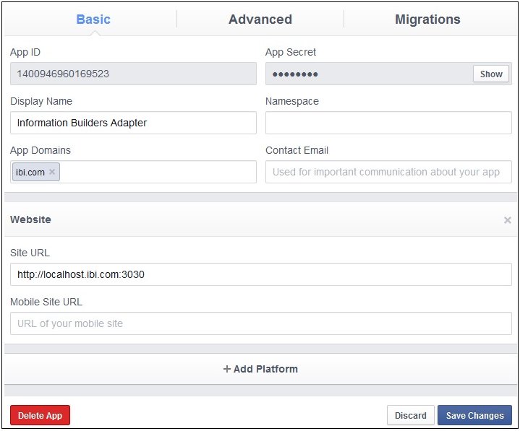
Task: Show the App Secret
Action: click(x=491, y=74)
